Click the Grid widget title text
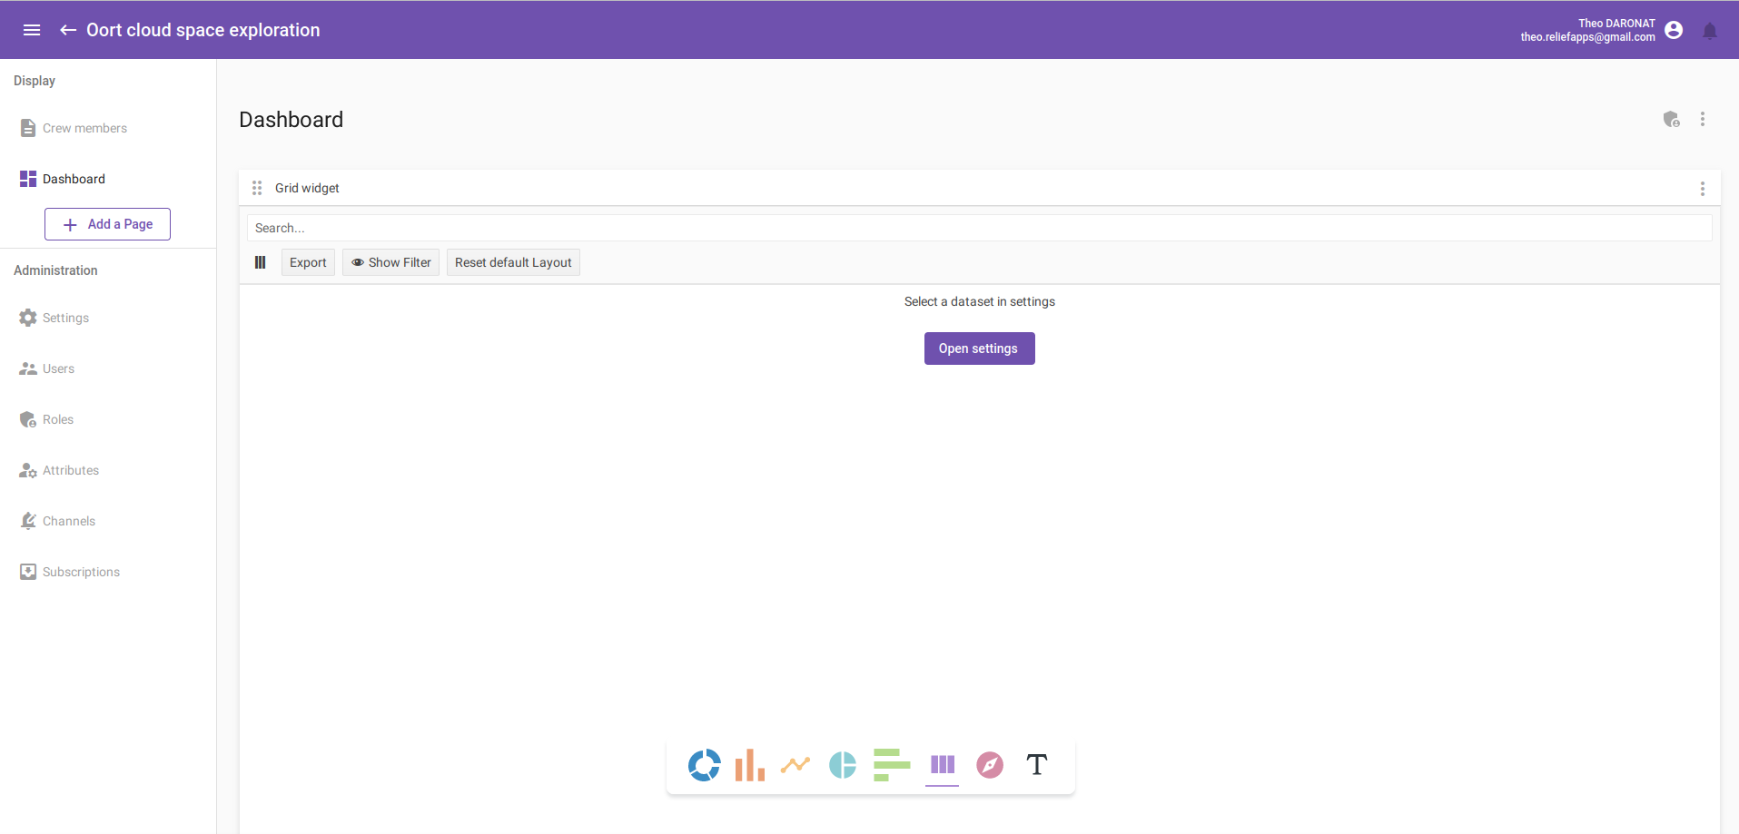 point(307,188)
